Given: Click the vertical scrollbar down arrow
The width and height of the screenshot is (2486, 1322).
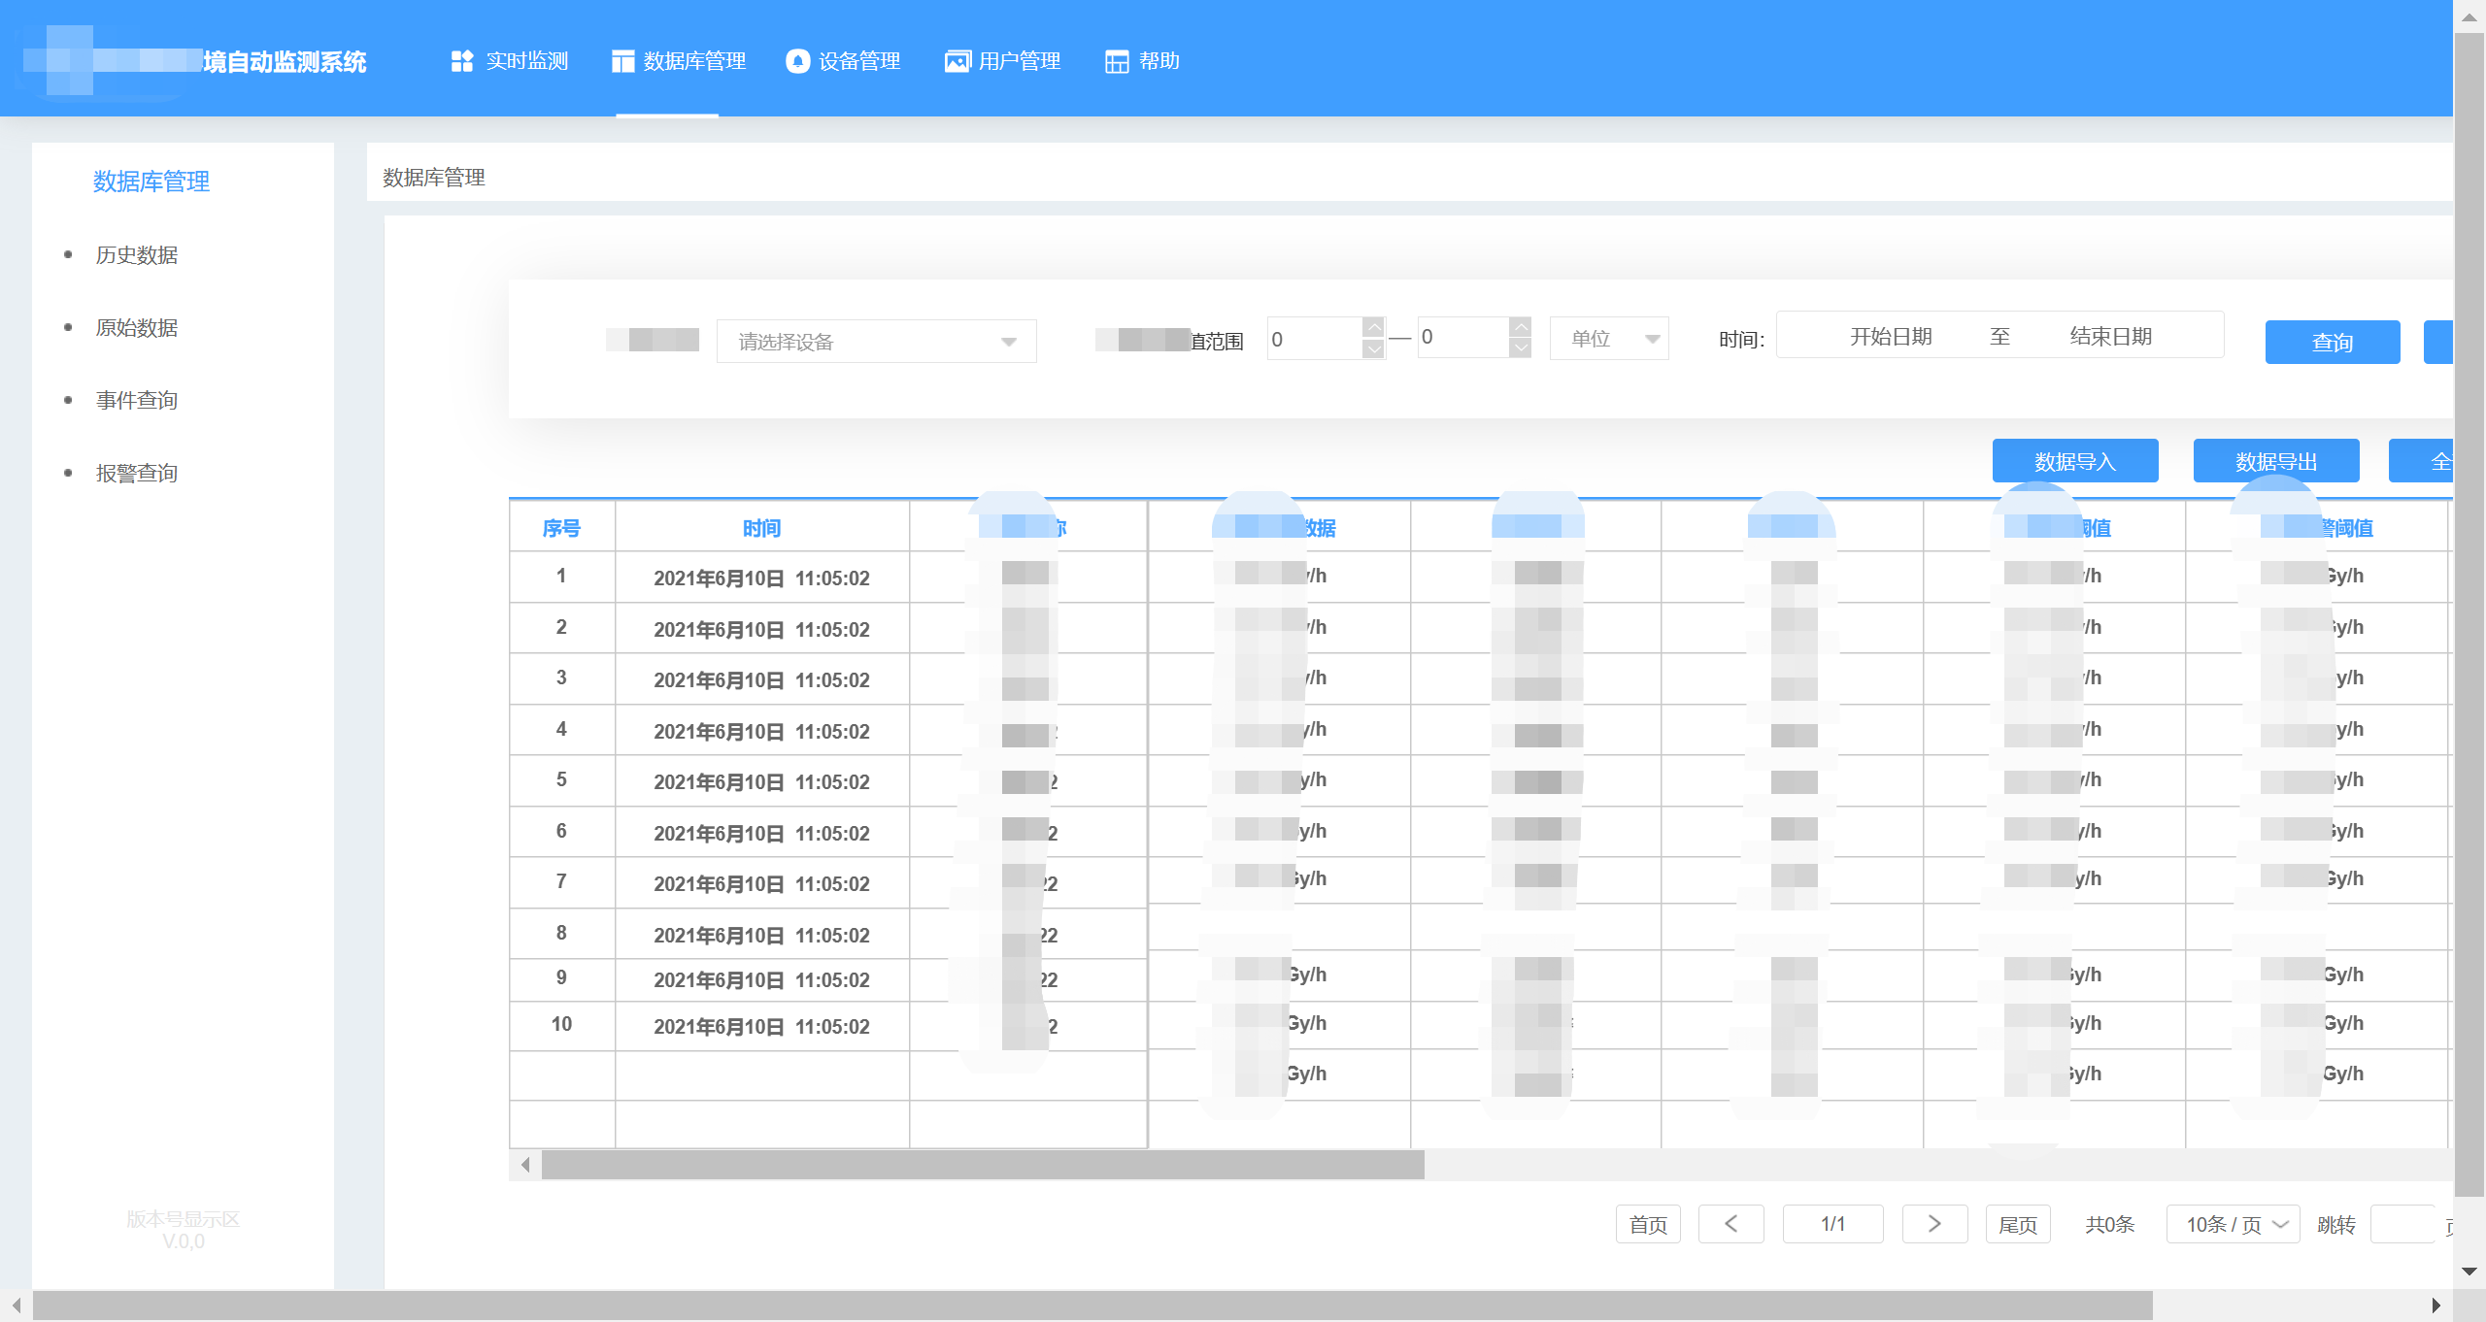Looking at the screenshot, I should click(2469, 1272).
